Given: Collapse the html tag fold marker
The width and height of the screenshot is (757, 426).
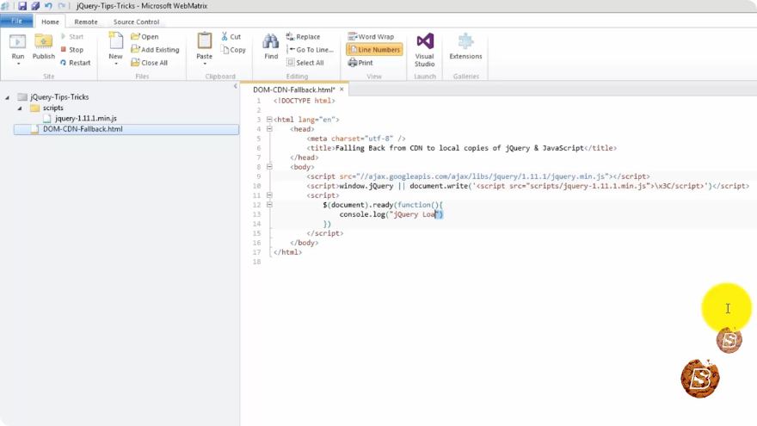Looking at the screenshot, I should pos(269,120).
